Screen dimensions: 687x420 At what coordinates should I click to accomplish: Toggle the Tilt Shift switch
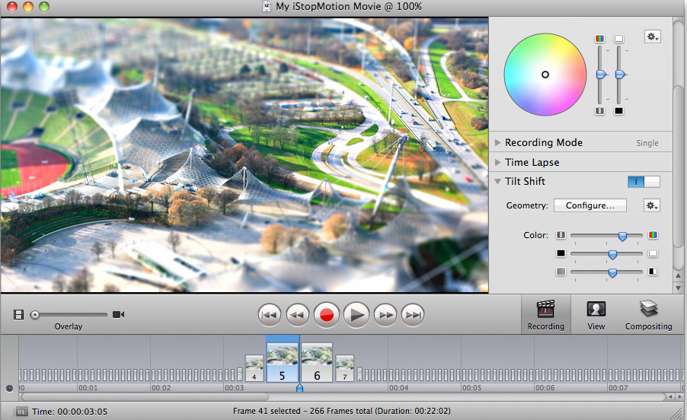pyautogui.click(x=644, y=182)
